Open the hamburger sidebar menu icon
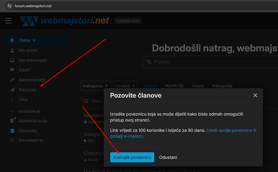The height and width of the screenshot is (172, 278). [x=8, y=21]
